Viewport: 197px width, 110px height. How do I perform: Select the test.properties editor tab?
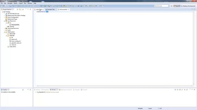pyautogui.click(x=63, y=9)
